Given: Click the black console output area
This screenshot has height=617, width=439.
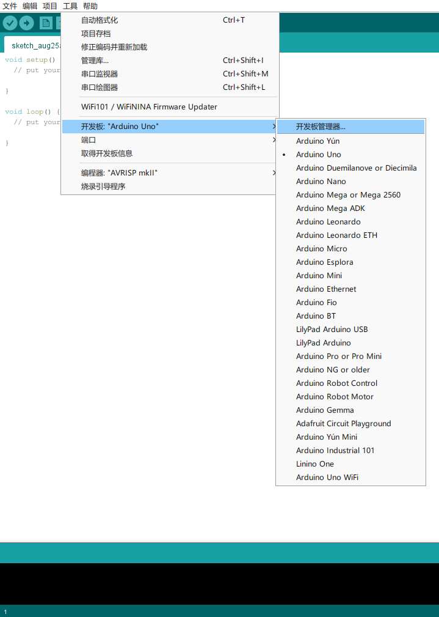Looking at the screenshot, I should [x=219, y=583].
